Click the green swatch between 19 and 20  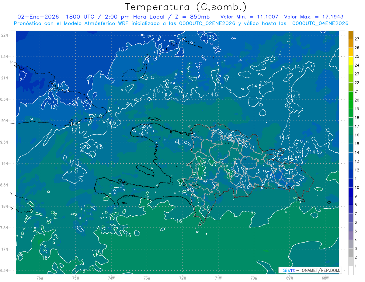(x=351, y=105)
